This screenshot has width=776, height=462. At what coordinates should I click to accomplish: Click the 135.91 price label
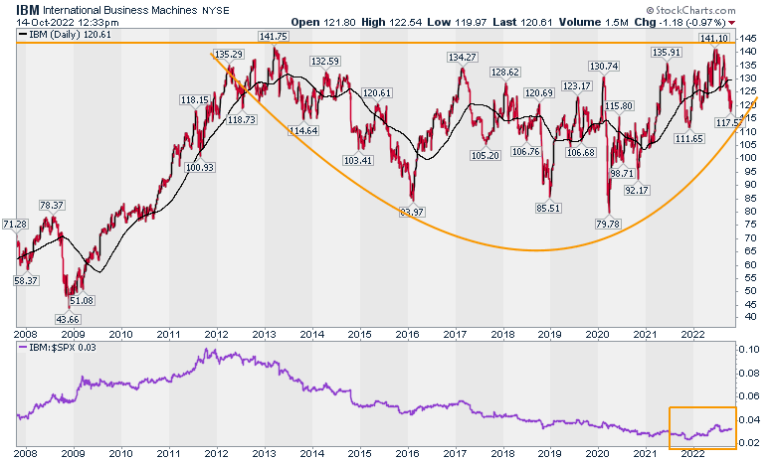click(x=667, y=53)
